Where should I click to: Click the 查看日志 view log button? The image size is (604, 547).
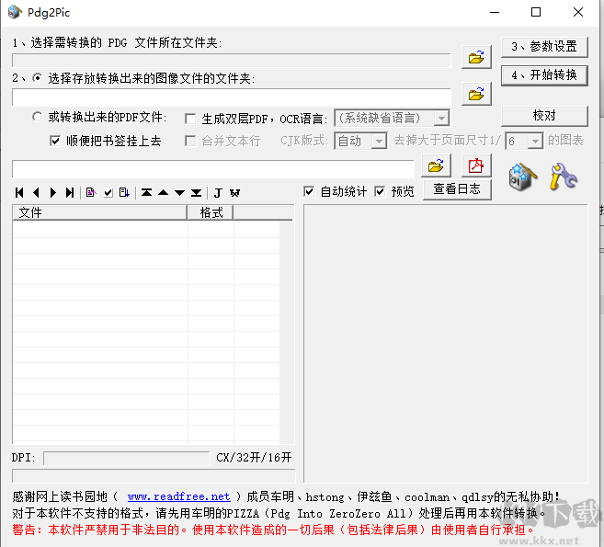coord(457,189)
